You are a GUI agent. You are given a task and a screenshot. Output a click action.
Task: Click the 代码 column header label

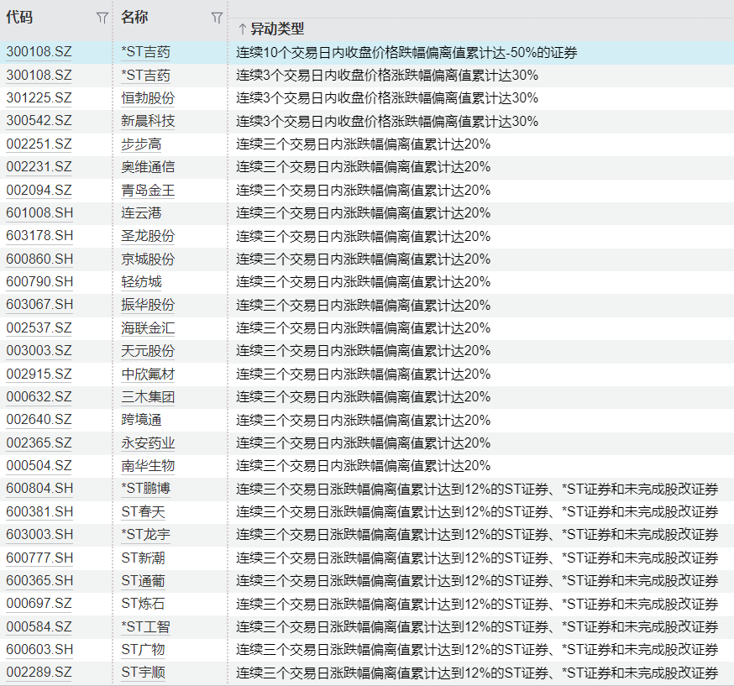point(19,18)
